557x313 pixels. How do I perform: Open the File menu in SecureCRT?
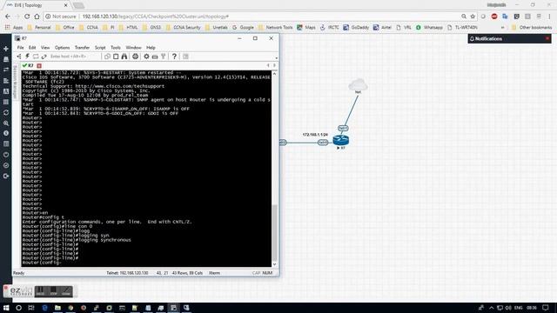tap(21, 48)
